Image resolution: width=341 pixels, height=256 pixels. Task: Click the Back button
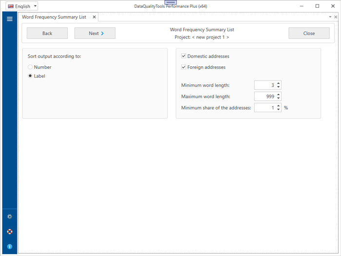[x=47, y=33]
